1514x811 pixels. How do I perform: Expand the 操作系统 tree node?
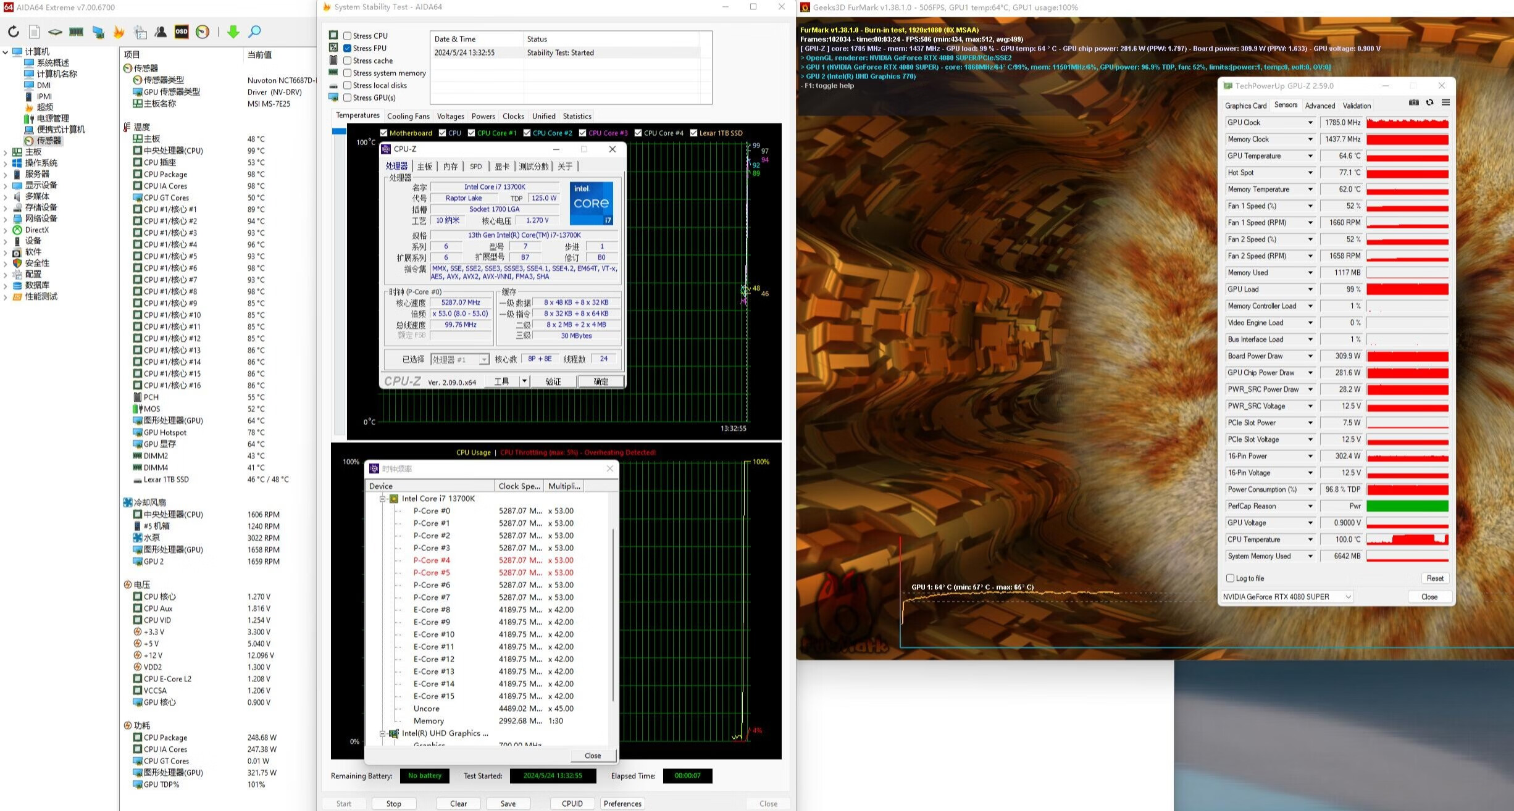coord(6,163)
